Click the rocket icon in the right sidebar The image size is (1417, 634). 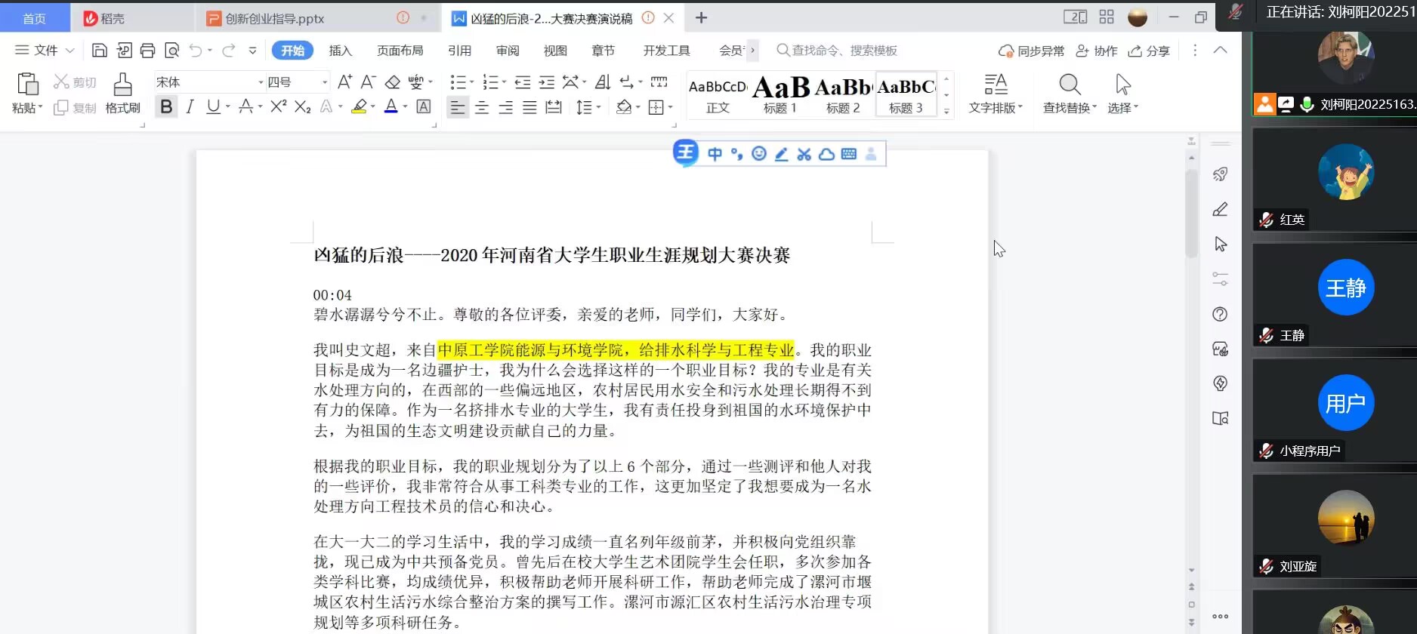pyautogui.click(x=1220, y=174)
